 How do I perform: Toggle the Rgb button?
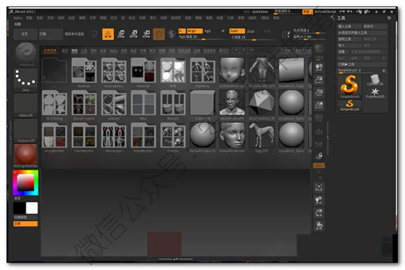point(208,31)
